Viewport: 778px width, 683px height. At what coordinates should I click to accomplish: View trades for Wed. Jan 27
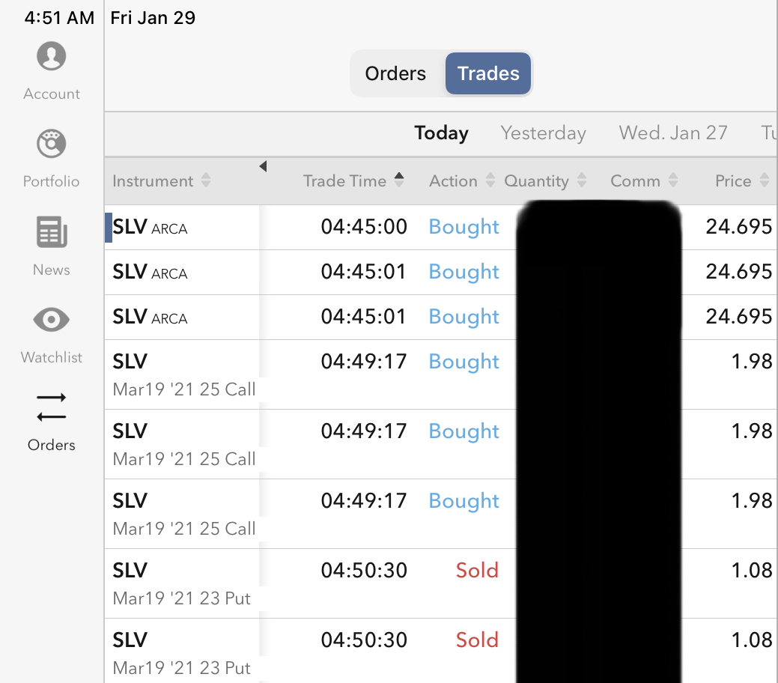click(672, 133)
